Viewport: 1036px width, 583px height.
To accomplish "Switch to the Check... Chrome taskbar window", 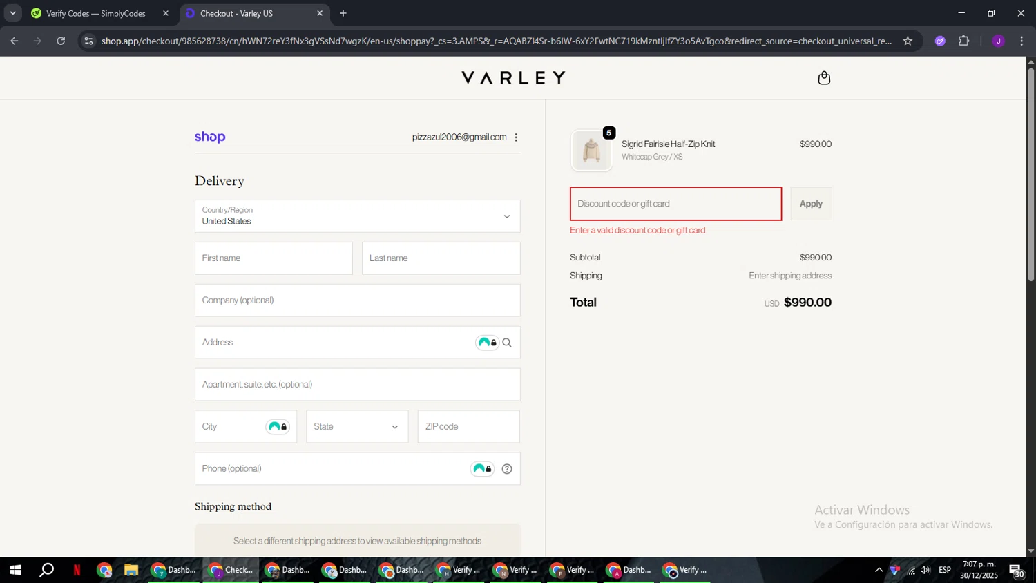I will click(x=231, y=571).
